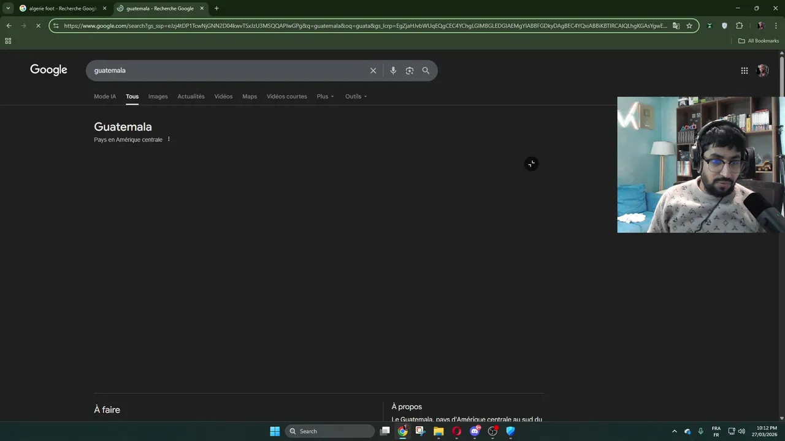Open the All Bookmarks folder
Viewport: 785px width, 441px height.
tap(759, 41)
